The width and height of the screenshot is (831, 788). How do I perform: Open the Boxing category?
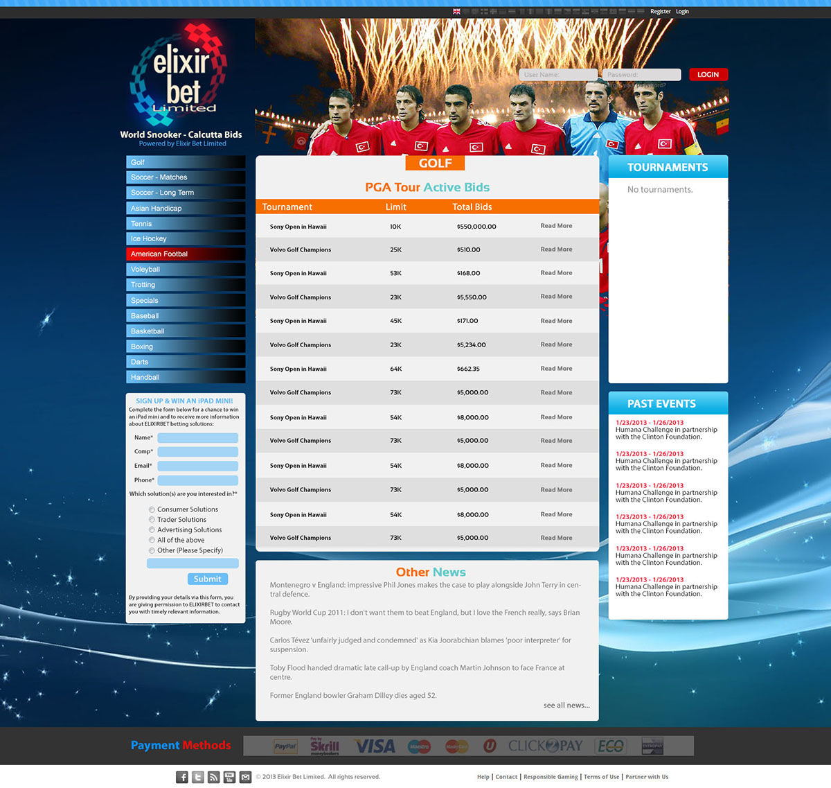[x=186, y=347]
